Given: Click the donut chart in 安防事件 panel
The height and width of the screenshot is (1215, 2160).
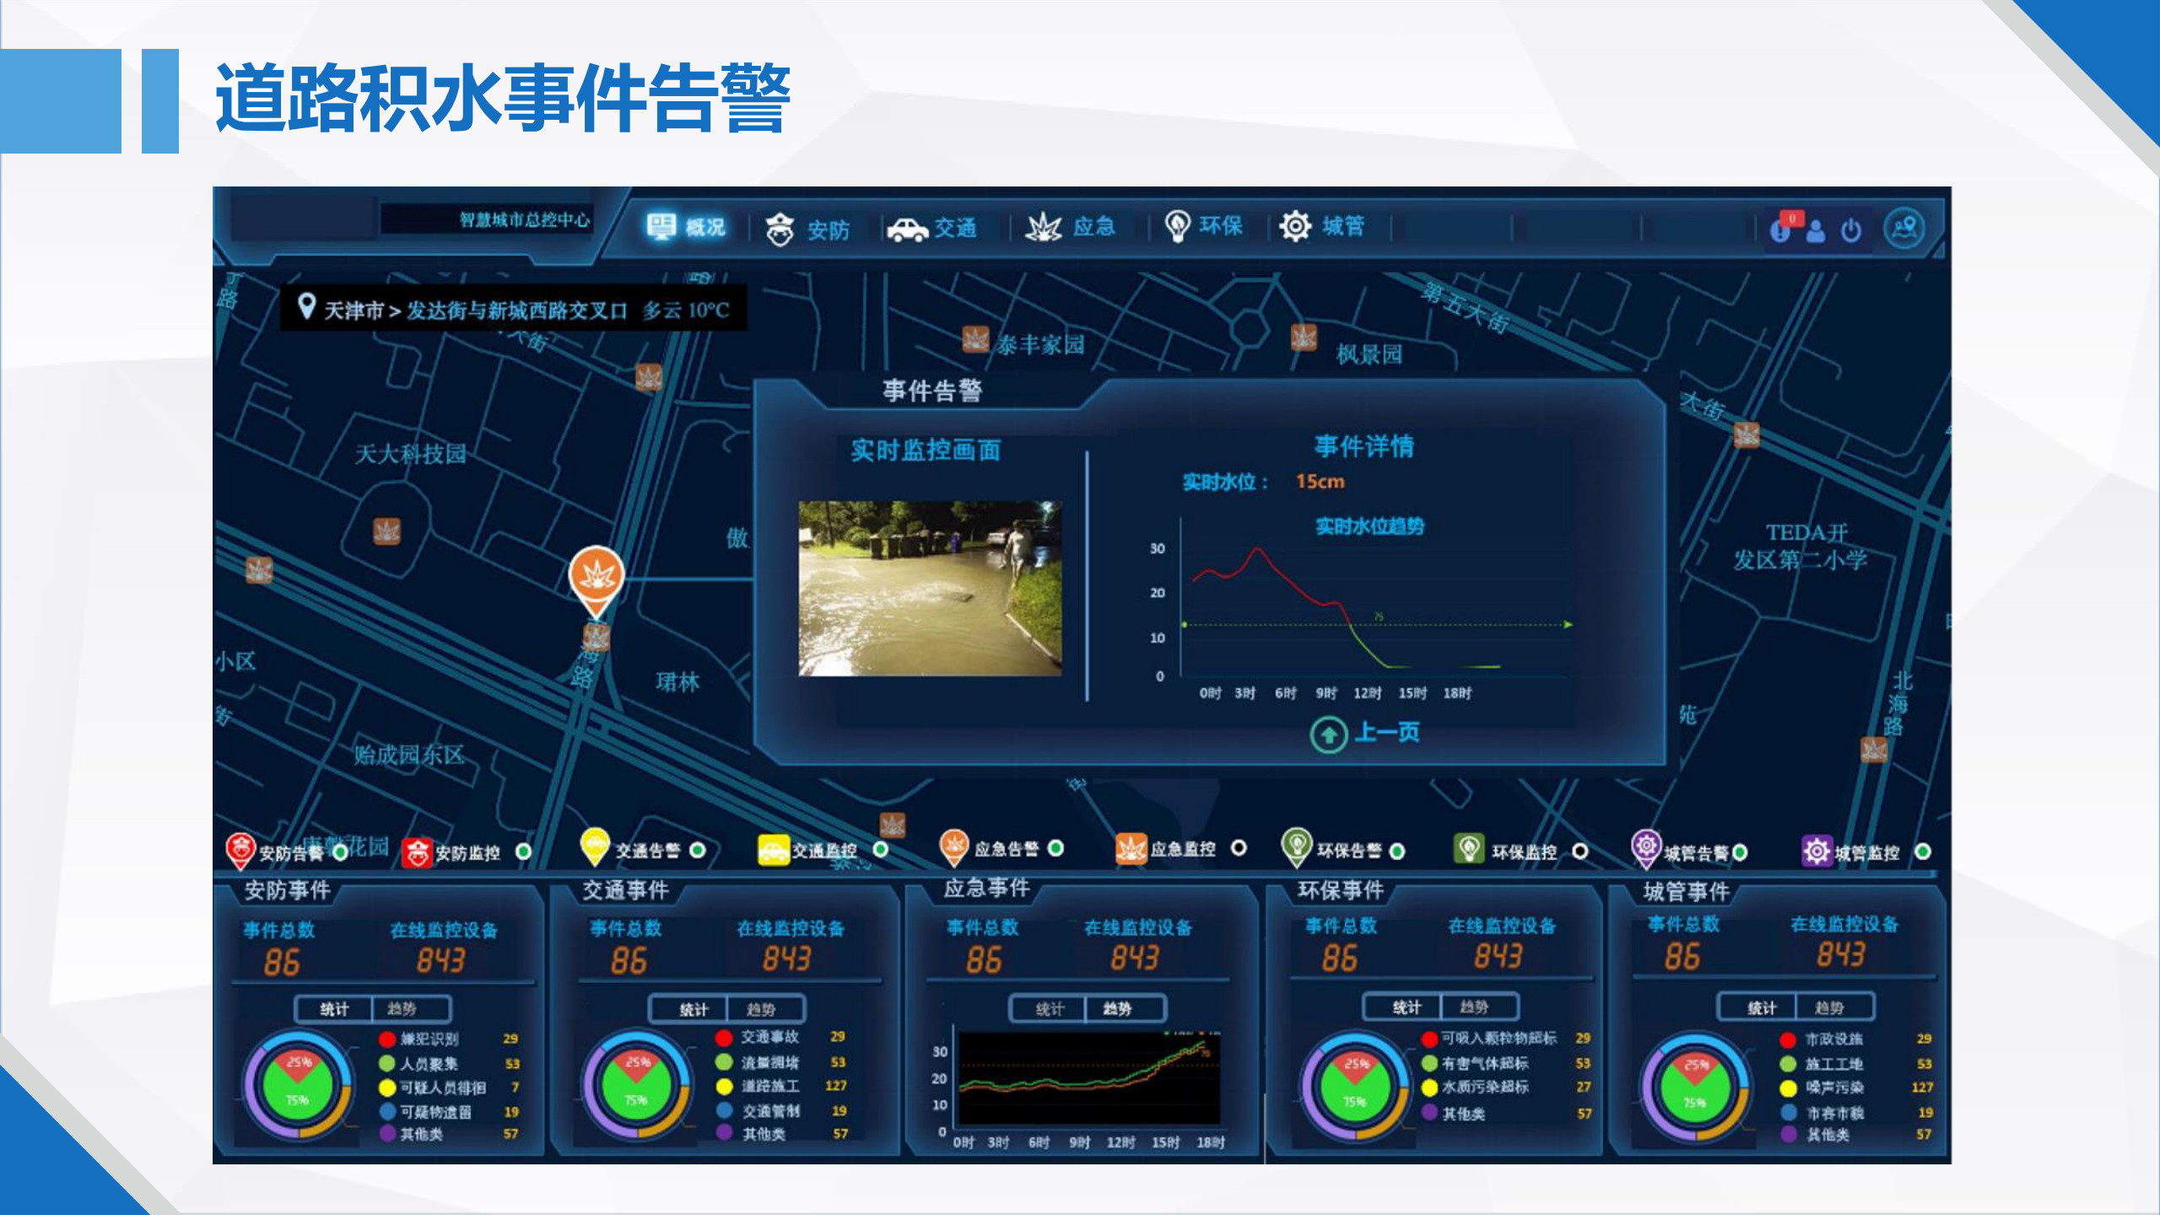Looking at the screenshot, I should [x=298, y=1083].
